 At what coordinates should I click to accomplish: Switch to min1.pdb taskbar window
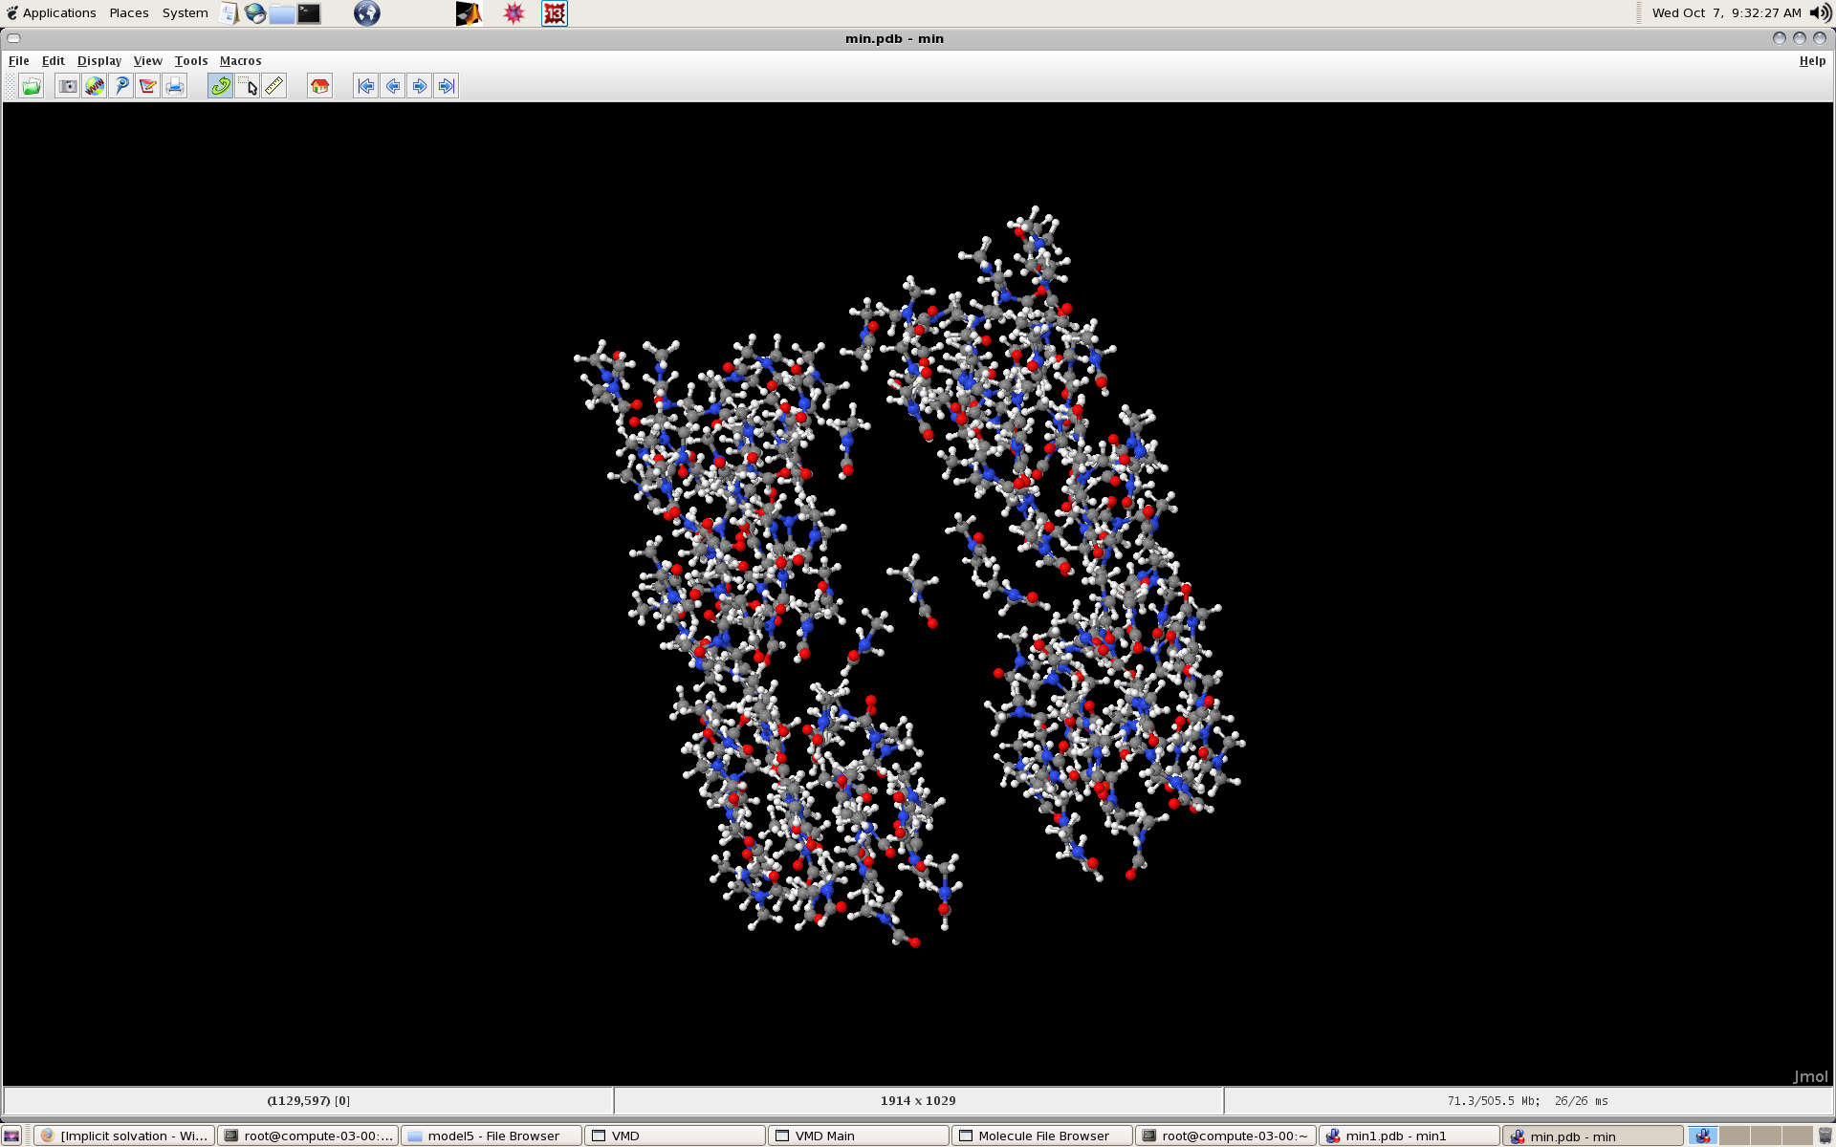point(1408,1136)
